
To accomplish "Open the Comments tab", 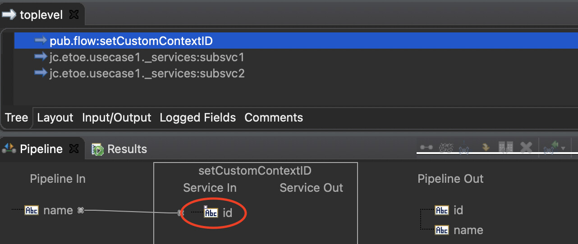I will click(x=274, y=117).
